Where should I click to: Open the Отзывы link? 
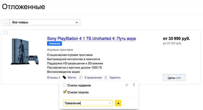point(52,78)
